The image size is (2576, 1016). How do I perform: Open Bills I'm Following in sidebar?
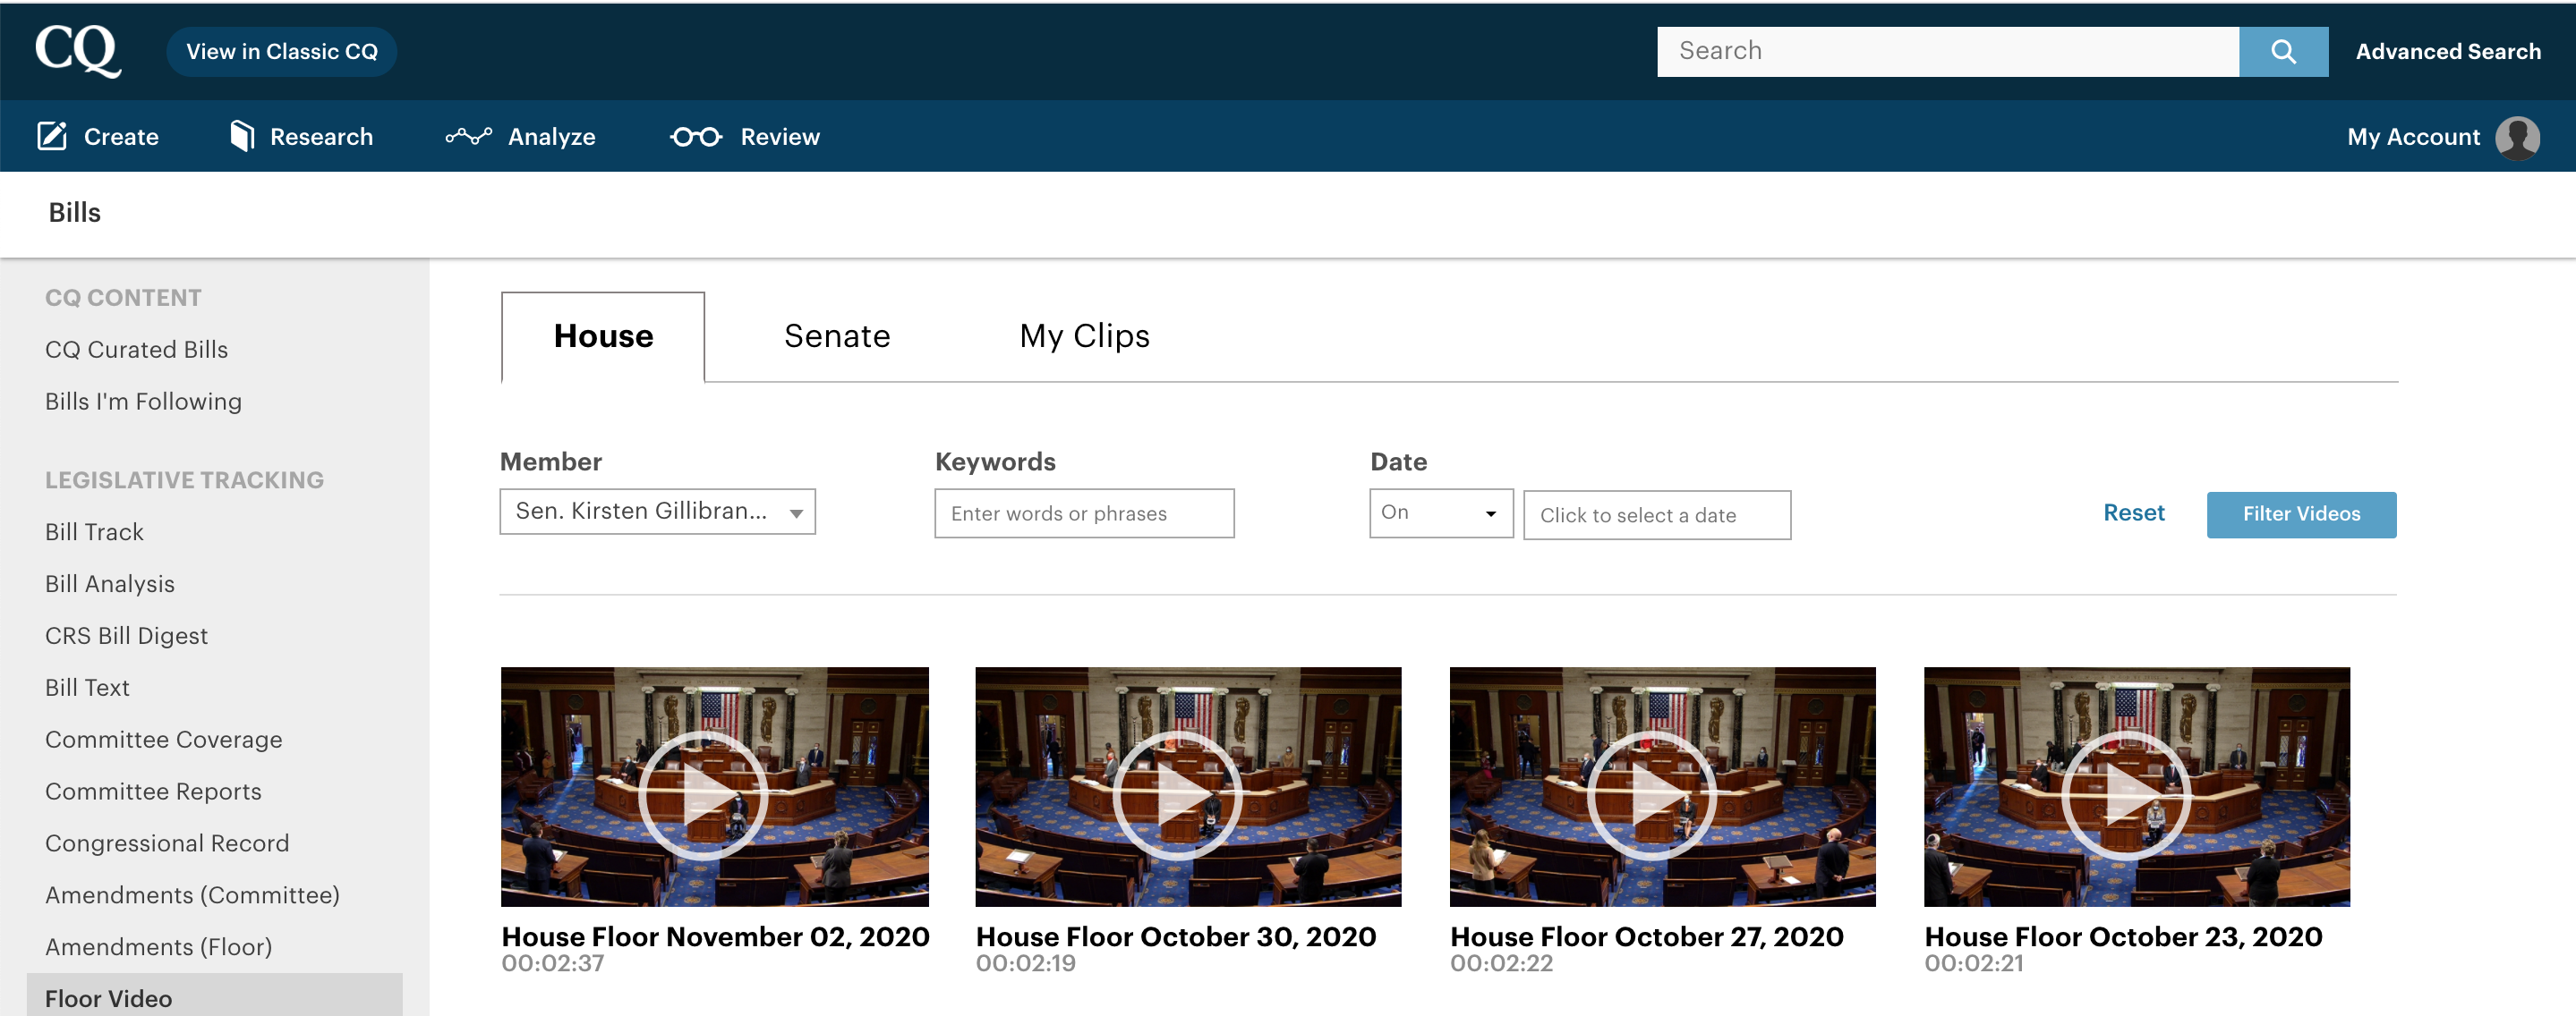pyautogui.click(x=143, y=402)
